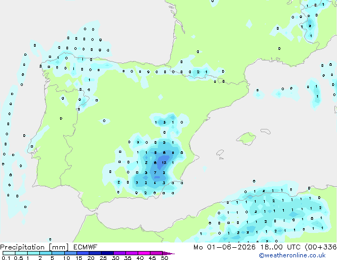
Task: Click the legend label '50'
Action: 164,258
